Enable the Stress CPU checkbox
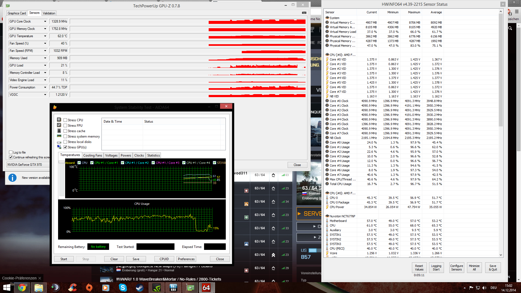This screenshot has height=293, width=521. pos(65,120)
